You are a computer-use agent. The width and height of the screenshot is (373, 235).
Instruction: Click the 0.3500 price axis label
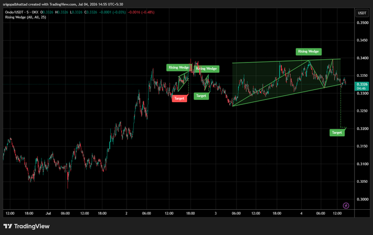click(x=362, y=23)
